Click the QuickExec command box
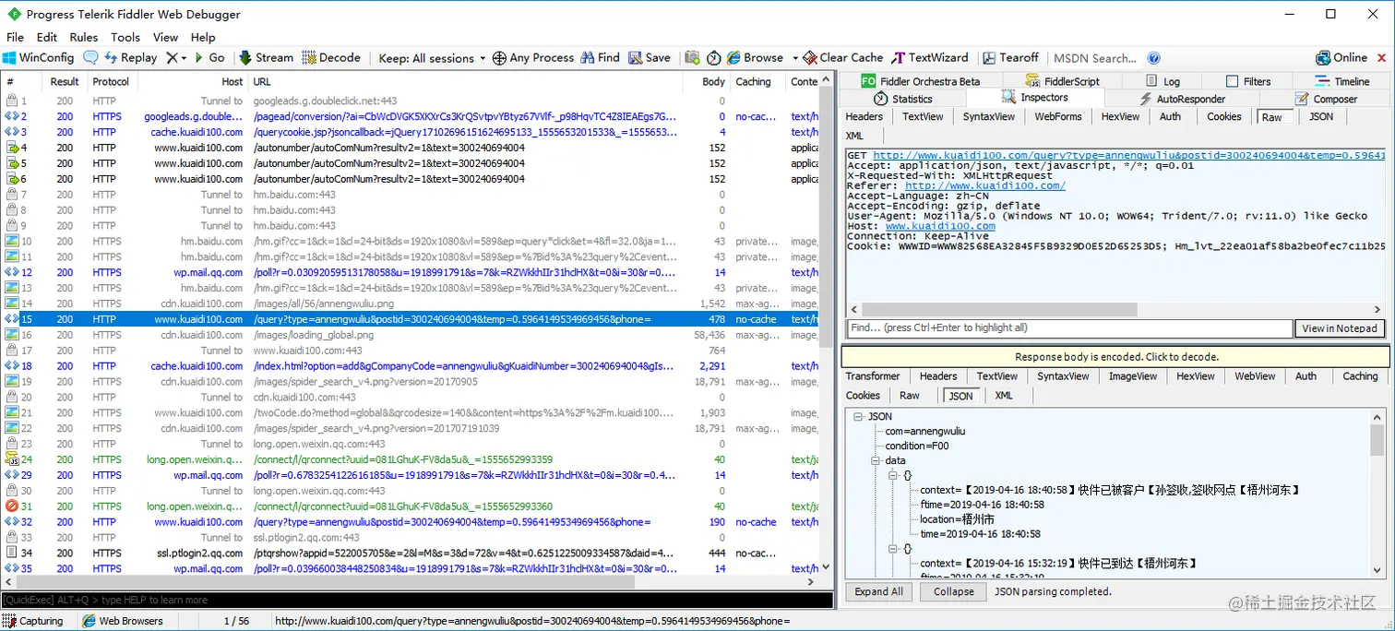This screenshot has height=631, width=1395. click(417, 600)
